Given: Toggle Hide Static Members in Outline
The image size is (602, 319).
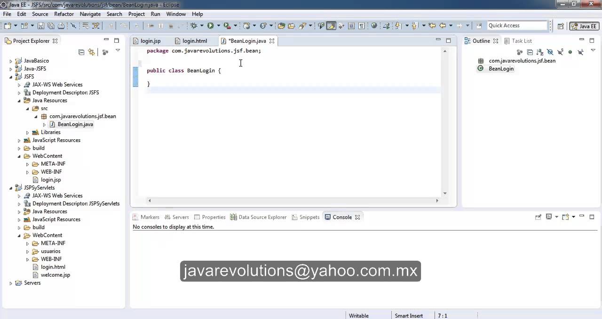Looking at the screenshot, I should click(560, 52).
